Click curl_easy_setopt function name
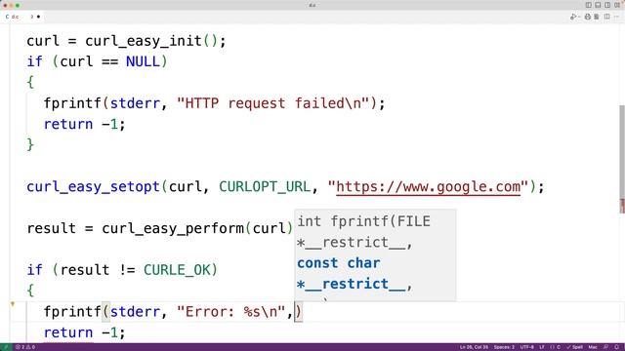Screen dimensions: 625x351 coord(94,186)
